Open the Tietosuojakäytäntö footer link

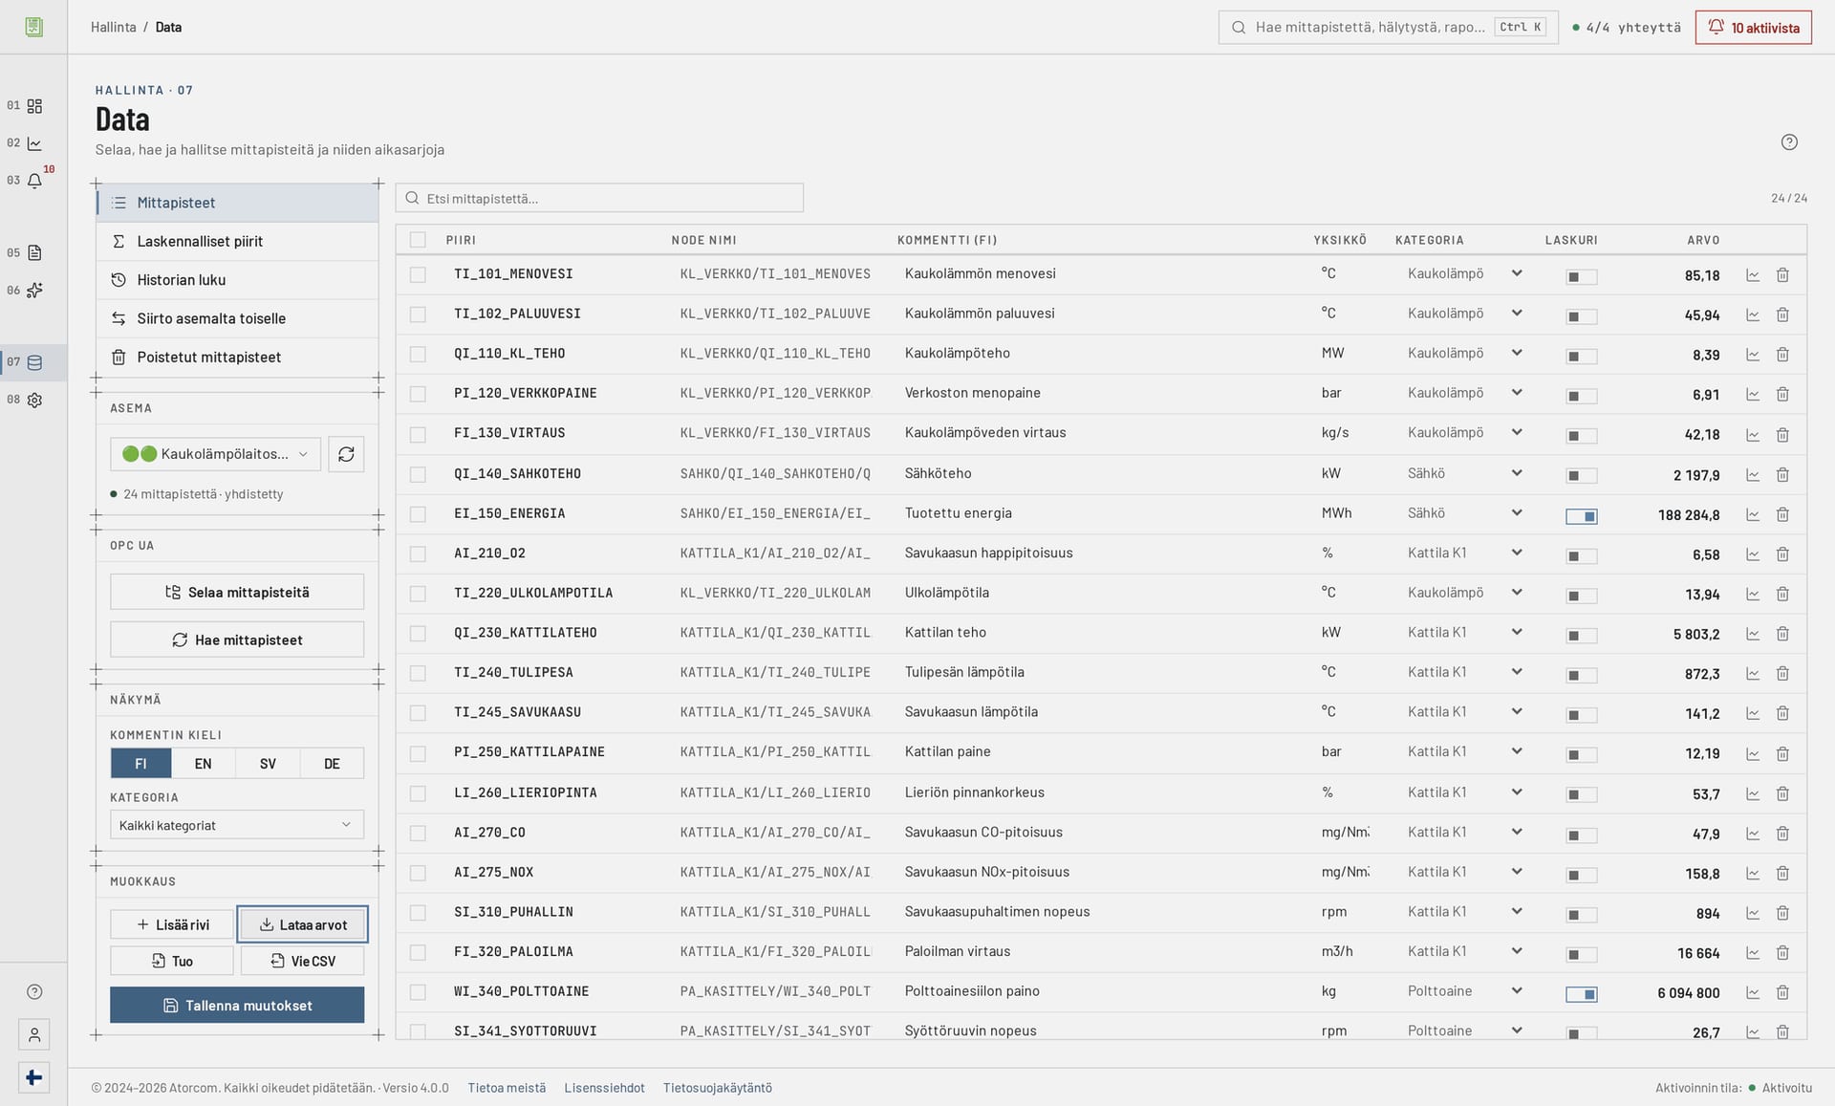pyautogui.click(x=718, y=1088)
